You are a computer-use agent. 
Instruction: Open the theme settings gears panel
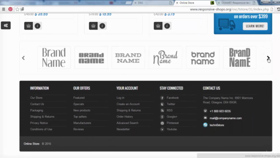tap(6, 25)
